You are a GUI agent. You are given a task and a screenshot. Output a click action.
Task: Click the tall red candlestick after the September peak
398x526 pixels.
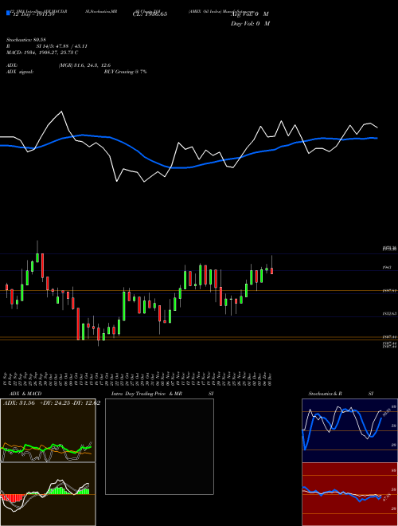click(42, 265)
